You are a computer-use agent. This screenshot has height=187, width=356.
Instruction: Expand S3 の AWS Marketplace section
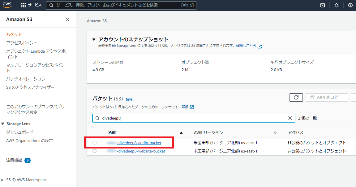click(2, 180)
